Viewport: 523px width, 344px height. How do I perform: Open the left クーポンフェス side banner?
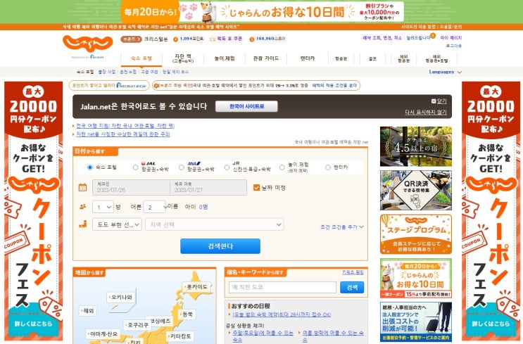pos(33,210)
